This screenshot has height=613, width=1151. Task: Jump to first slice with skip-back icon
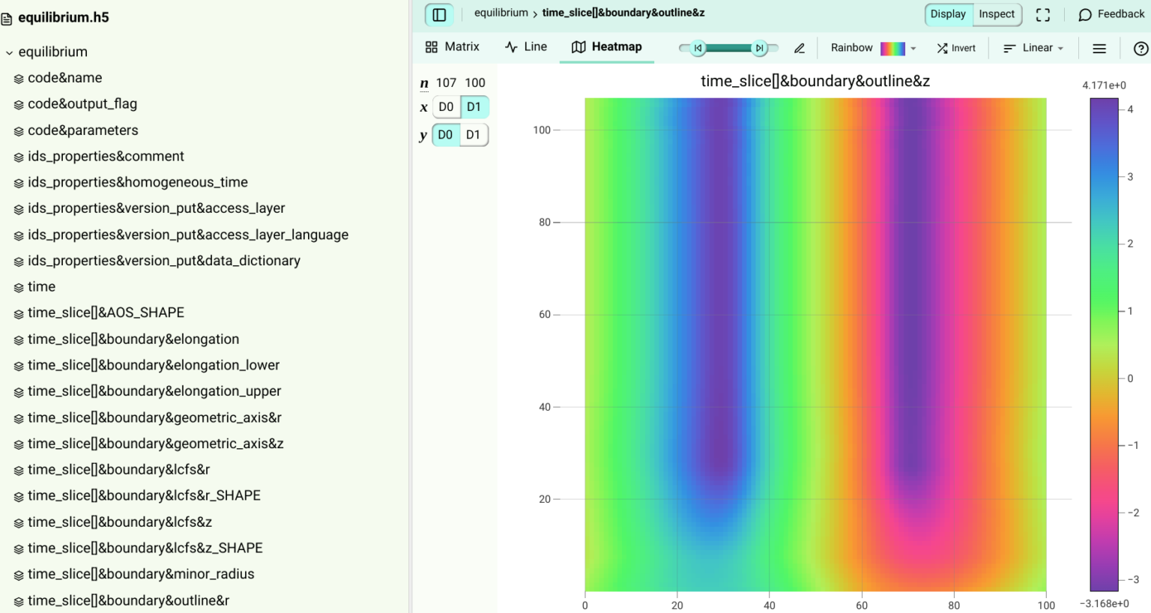pos(697,47)
